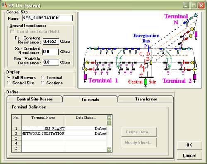207x164 pixels.
Task: Click the OK button
Action: point(189,145)
